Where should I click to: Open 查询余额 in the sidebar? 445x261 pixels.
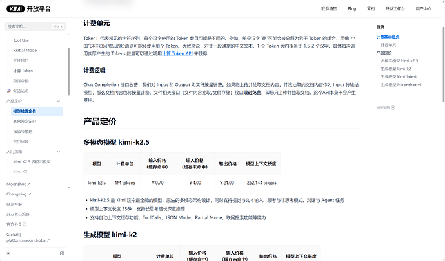[21, 81]
